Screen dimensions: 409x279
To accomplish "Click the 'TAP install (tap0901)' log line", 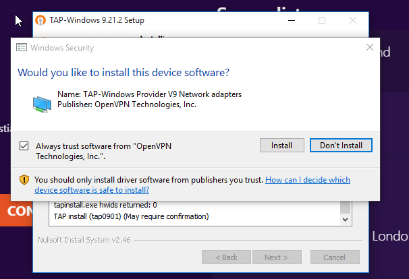I will point(131,216).
